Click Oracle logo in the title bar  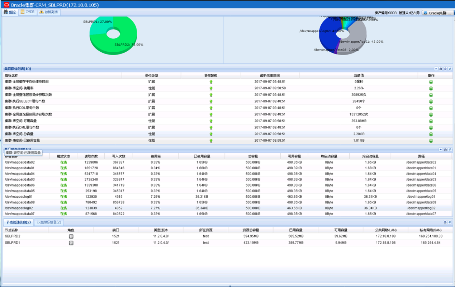pos(7,5)
